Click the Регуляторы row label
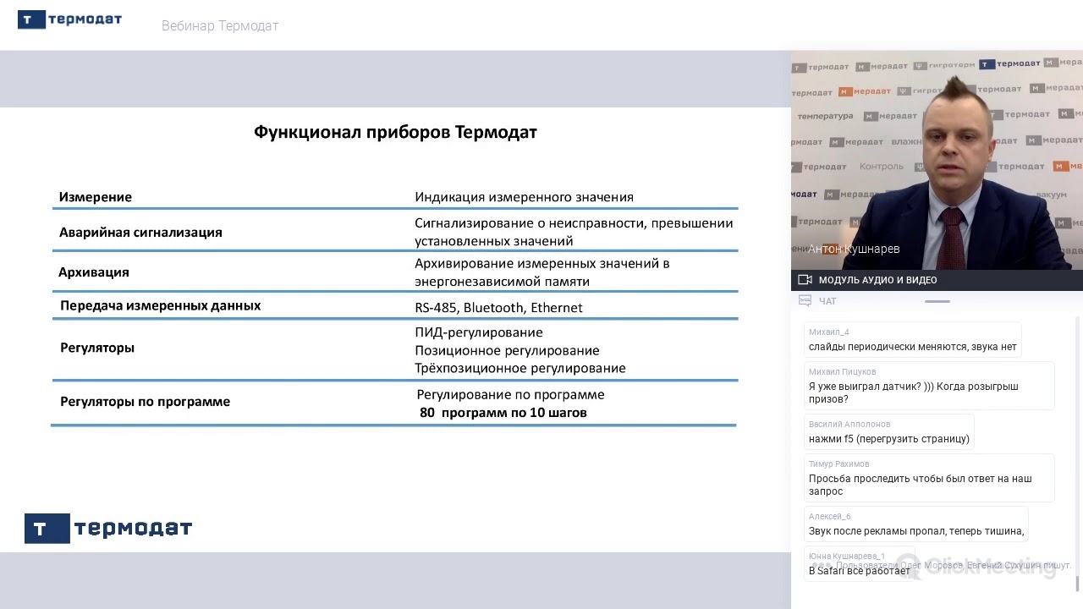Screen dimensions: 1083x609 (97, 348)
